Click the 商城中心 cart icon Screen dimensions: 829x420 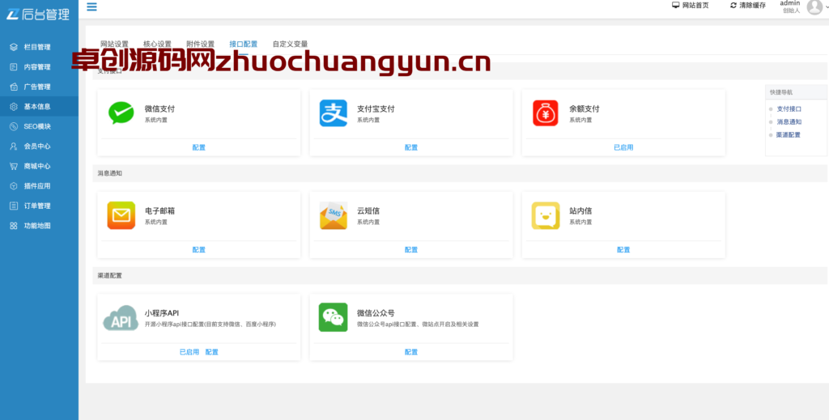point(14,166)
